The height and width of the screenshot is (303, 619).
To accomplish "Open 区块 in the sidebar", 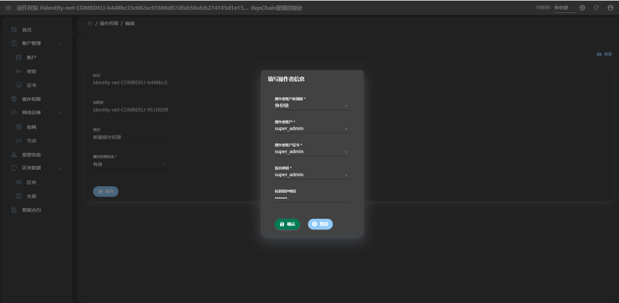I will point(31,182).
